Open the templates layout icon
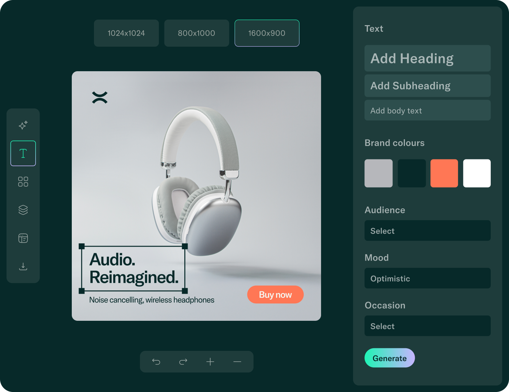The image size is (509, 392). (x=23, y=238)
